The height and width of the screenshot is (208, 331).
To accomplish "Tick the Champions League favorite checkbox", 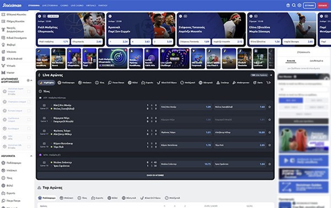I will (29, 102).
